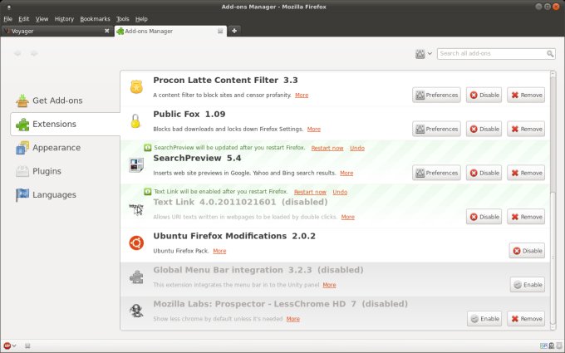Go back with the back arrow
Viewport: 565px width, 353px height.
coord(17,53)
